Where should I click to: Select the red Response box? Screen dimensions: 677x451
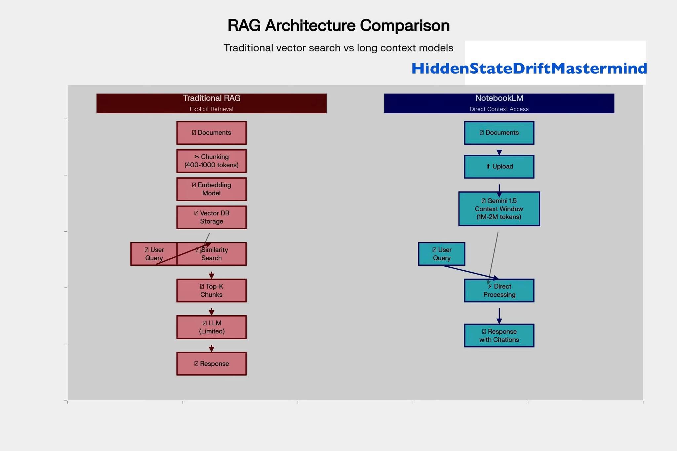(x=211, y=363)
